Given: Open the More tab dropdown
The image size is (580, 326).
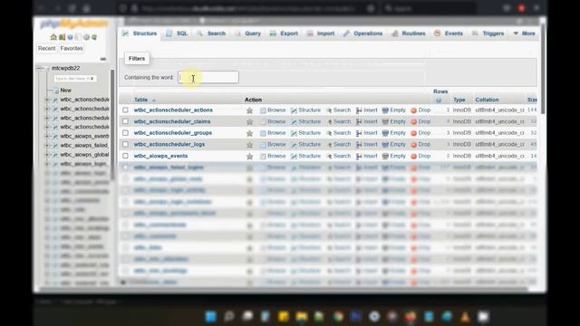Looking at the screenshot, I should tap(524, 34).
